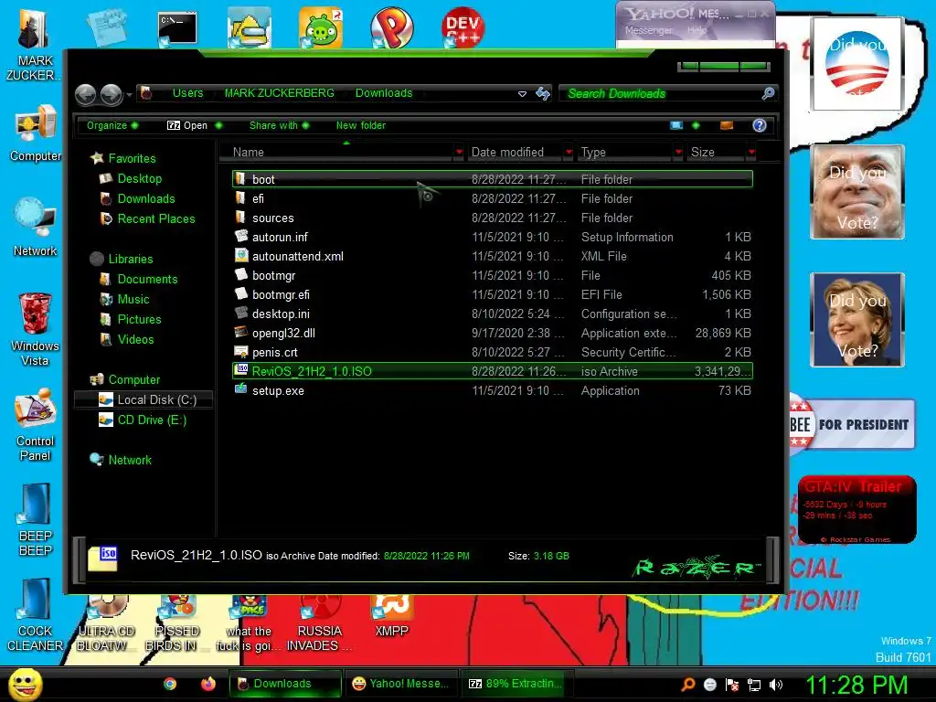
Task: Create a New folder
Action: (x=360, y=125)
